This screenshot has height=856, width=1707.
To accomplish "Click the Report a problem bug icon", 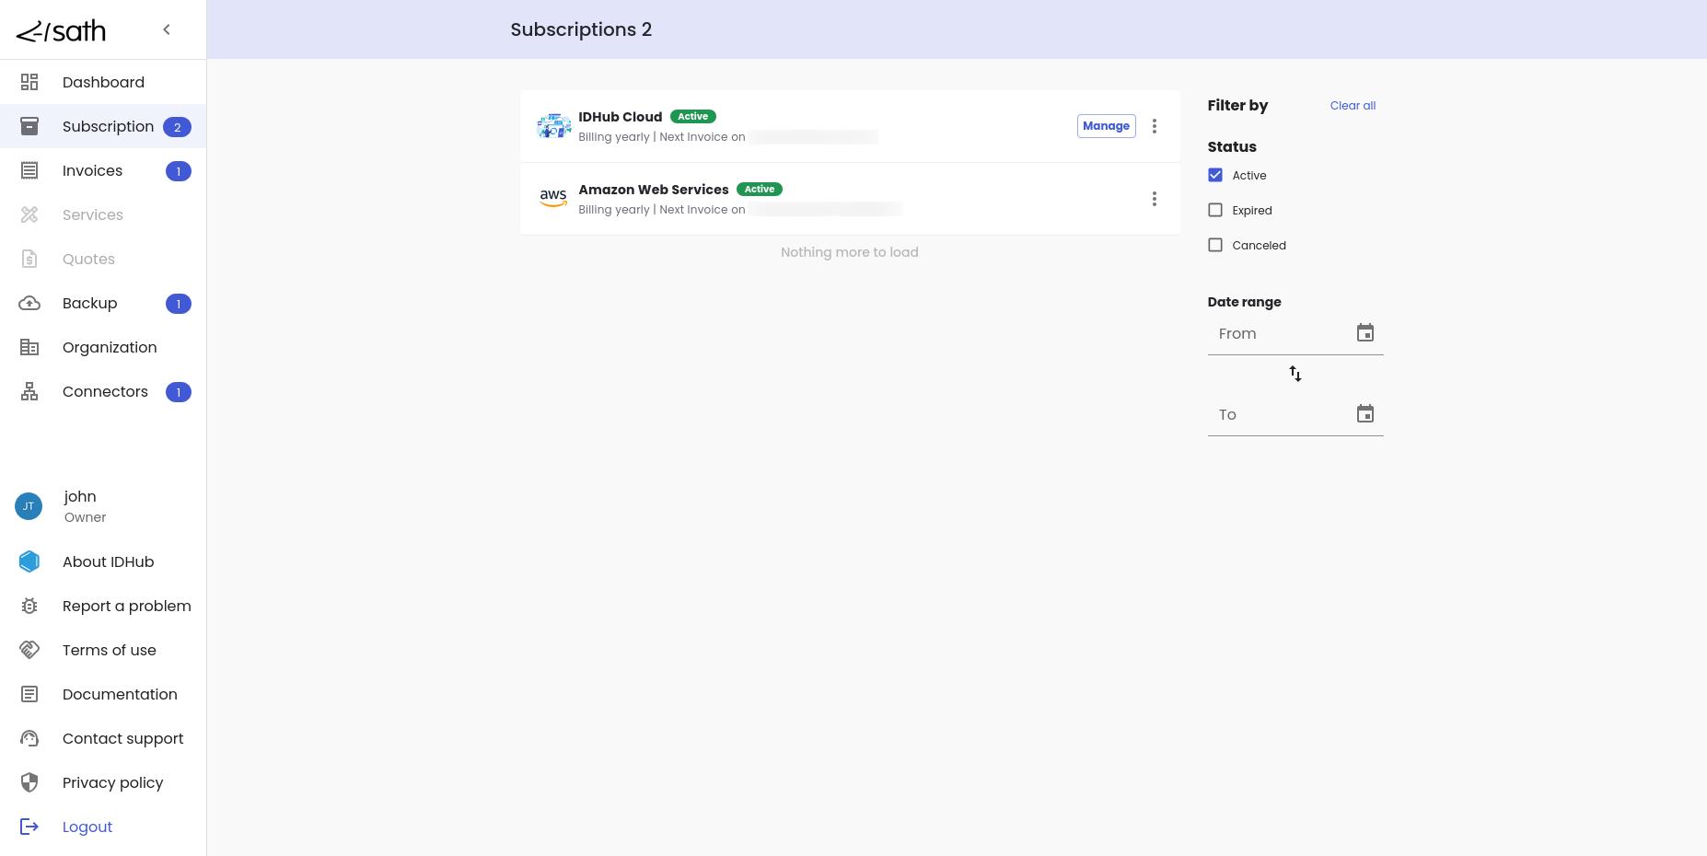I will (x=29, y=606).
